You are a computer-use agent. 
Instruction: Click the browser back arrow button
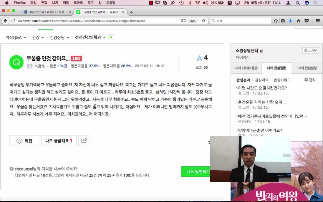pyautogui.click(x=5, y=21)
